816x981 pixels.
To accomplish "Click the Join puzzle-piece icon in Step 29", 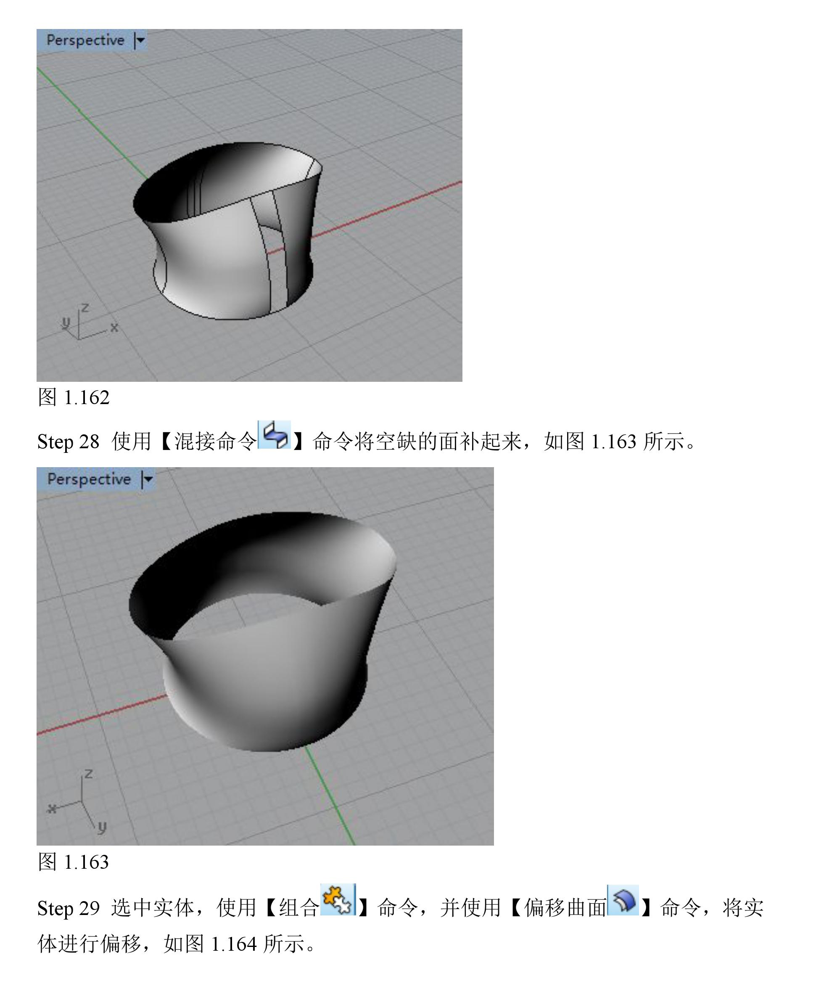I will (x=338, y=900).
